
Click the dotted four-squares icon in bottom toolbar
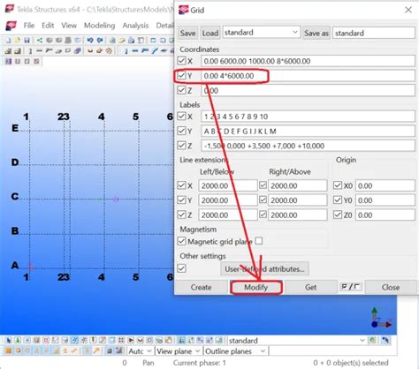click(120, 340)
